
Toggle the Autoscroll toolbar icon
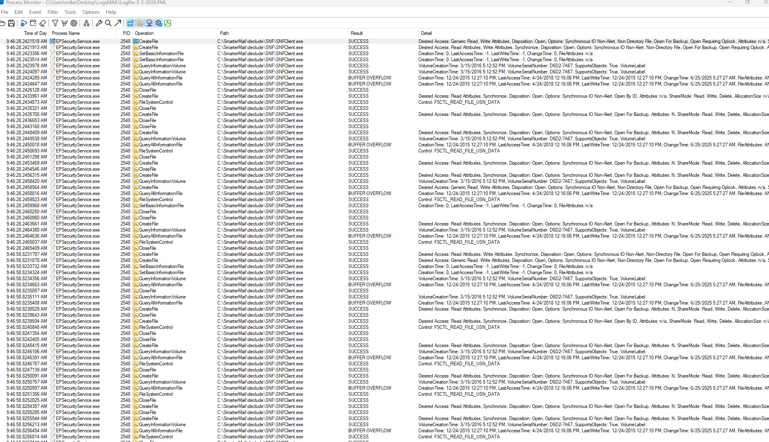tap(33, 23)
